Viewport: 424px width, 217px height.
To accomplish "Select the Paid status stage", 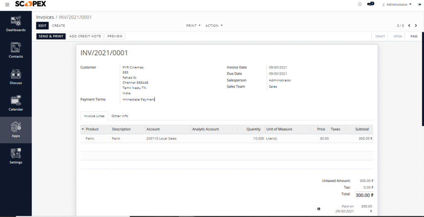I will [414, 36].
